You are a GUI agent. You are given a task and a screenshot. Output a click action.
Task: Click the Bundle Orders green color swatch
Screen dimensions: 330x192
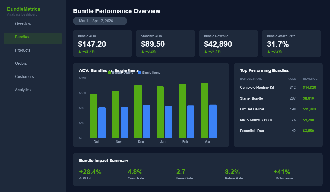coord(110,72)
